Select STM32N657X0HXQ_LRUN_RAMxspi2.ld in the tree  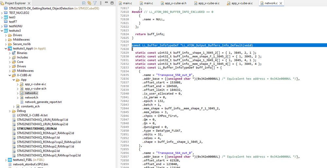pos(43,124)
